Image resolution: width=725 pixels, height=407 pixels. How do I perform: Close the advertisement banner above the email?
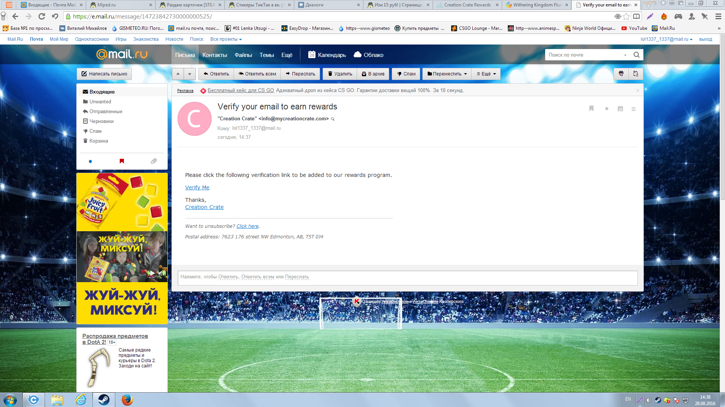[638, 91]
